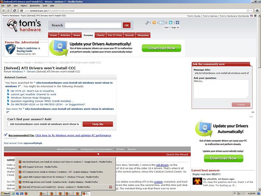Open the Help menu
The width and height of the screenshot is (261, 196).
click(x=52, y=6)
